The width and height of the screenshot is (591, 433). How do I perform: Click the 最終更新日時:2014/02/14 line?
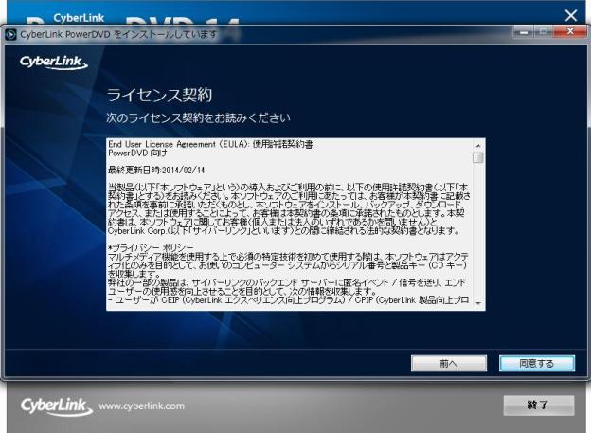156,171
